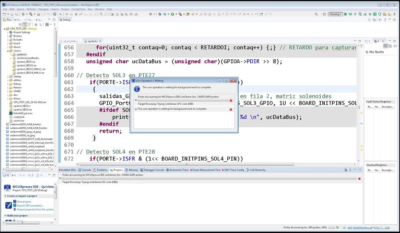The image size is (400, 233).
Task: Click the New project link in Quickstart
Action: (25, 202)
